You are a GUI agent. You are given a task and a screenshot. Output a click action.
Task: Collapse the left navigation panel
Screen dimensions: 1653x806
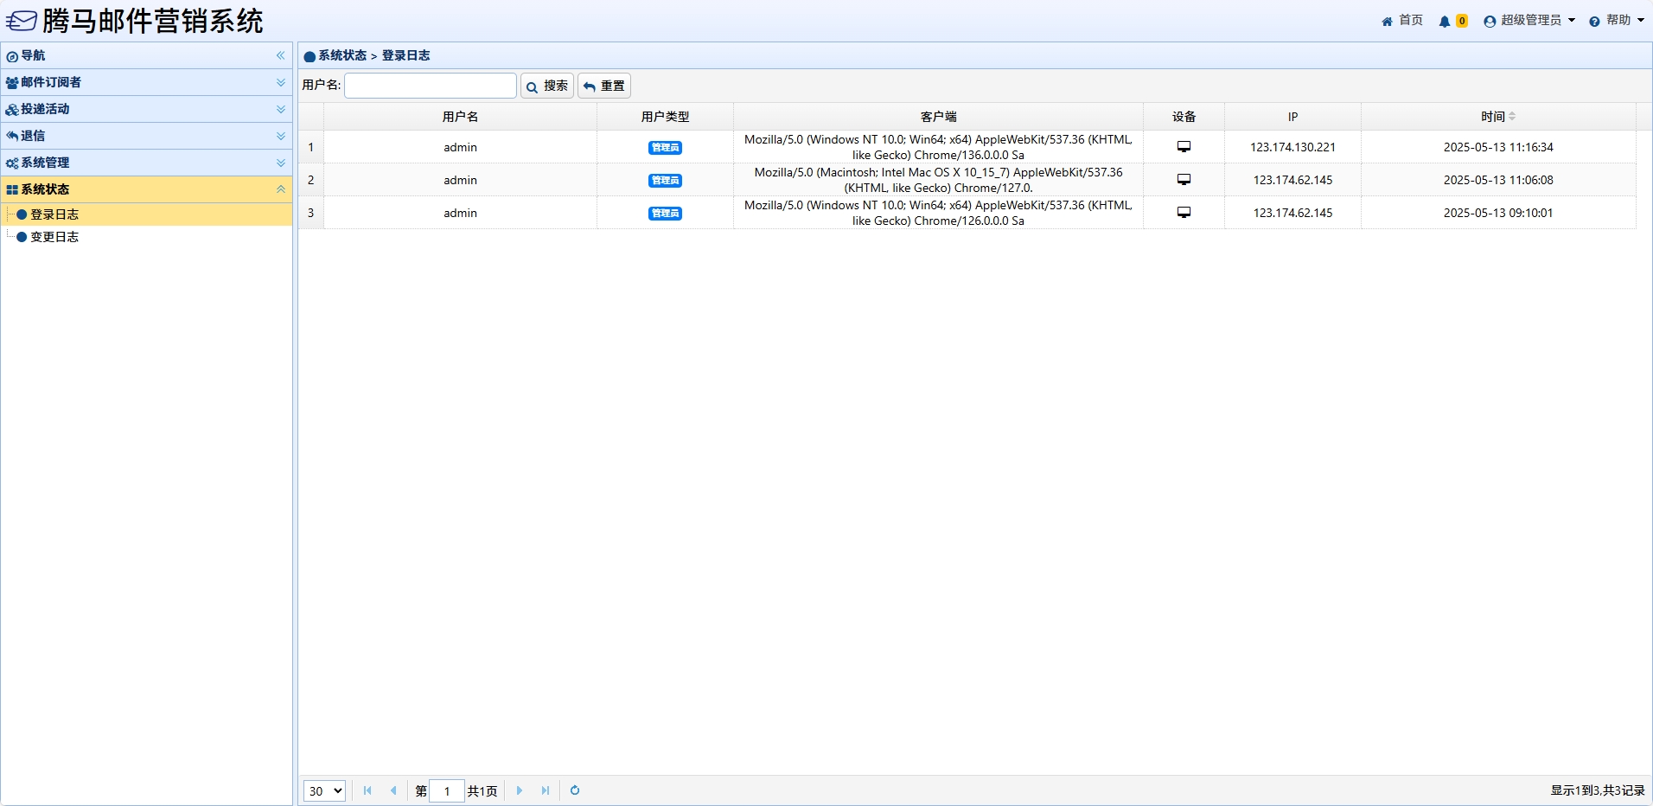280,55
